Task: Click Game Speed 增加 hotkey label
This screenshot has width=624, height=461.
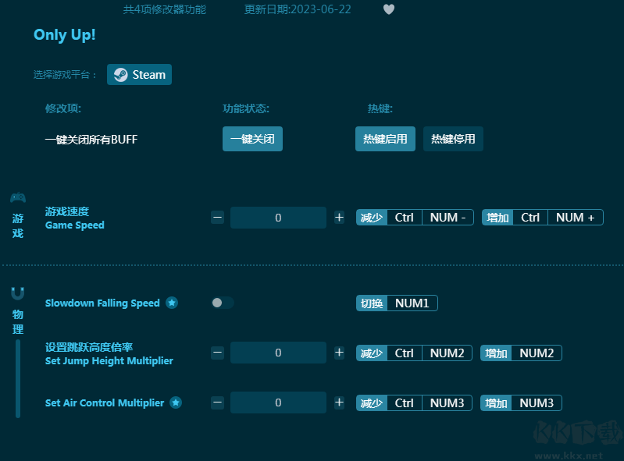Action: tap(497, 218)
